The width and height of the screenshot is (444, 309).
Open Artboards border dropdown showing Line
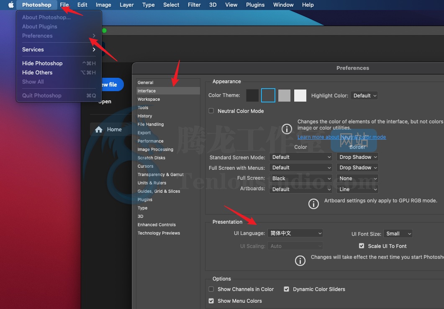[357, 189]
